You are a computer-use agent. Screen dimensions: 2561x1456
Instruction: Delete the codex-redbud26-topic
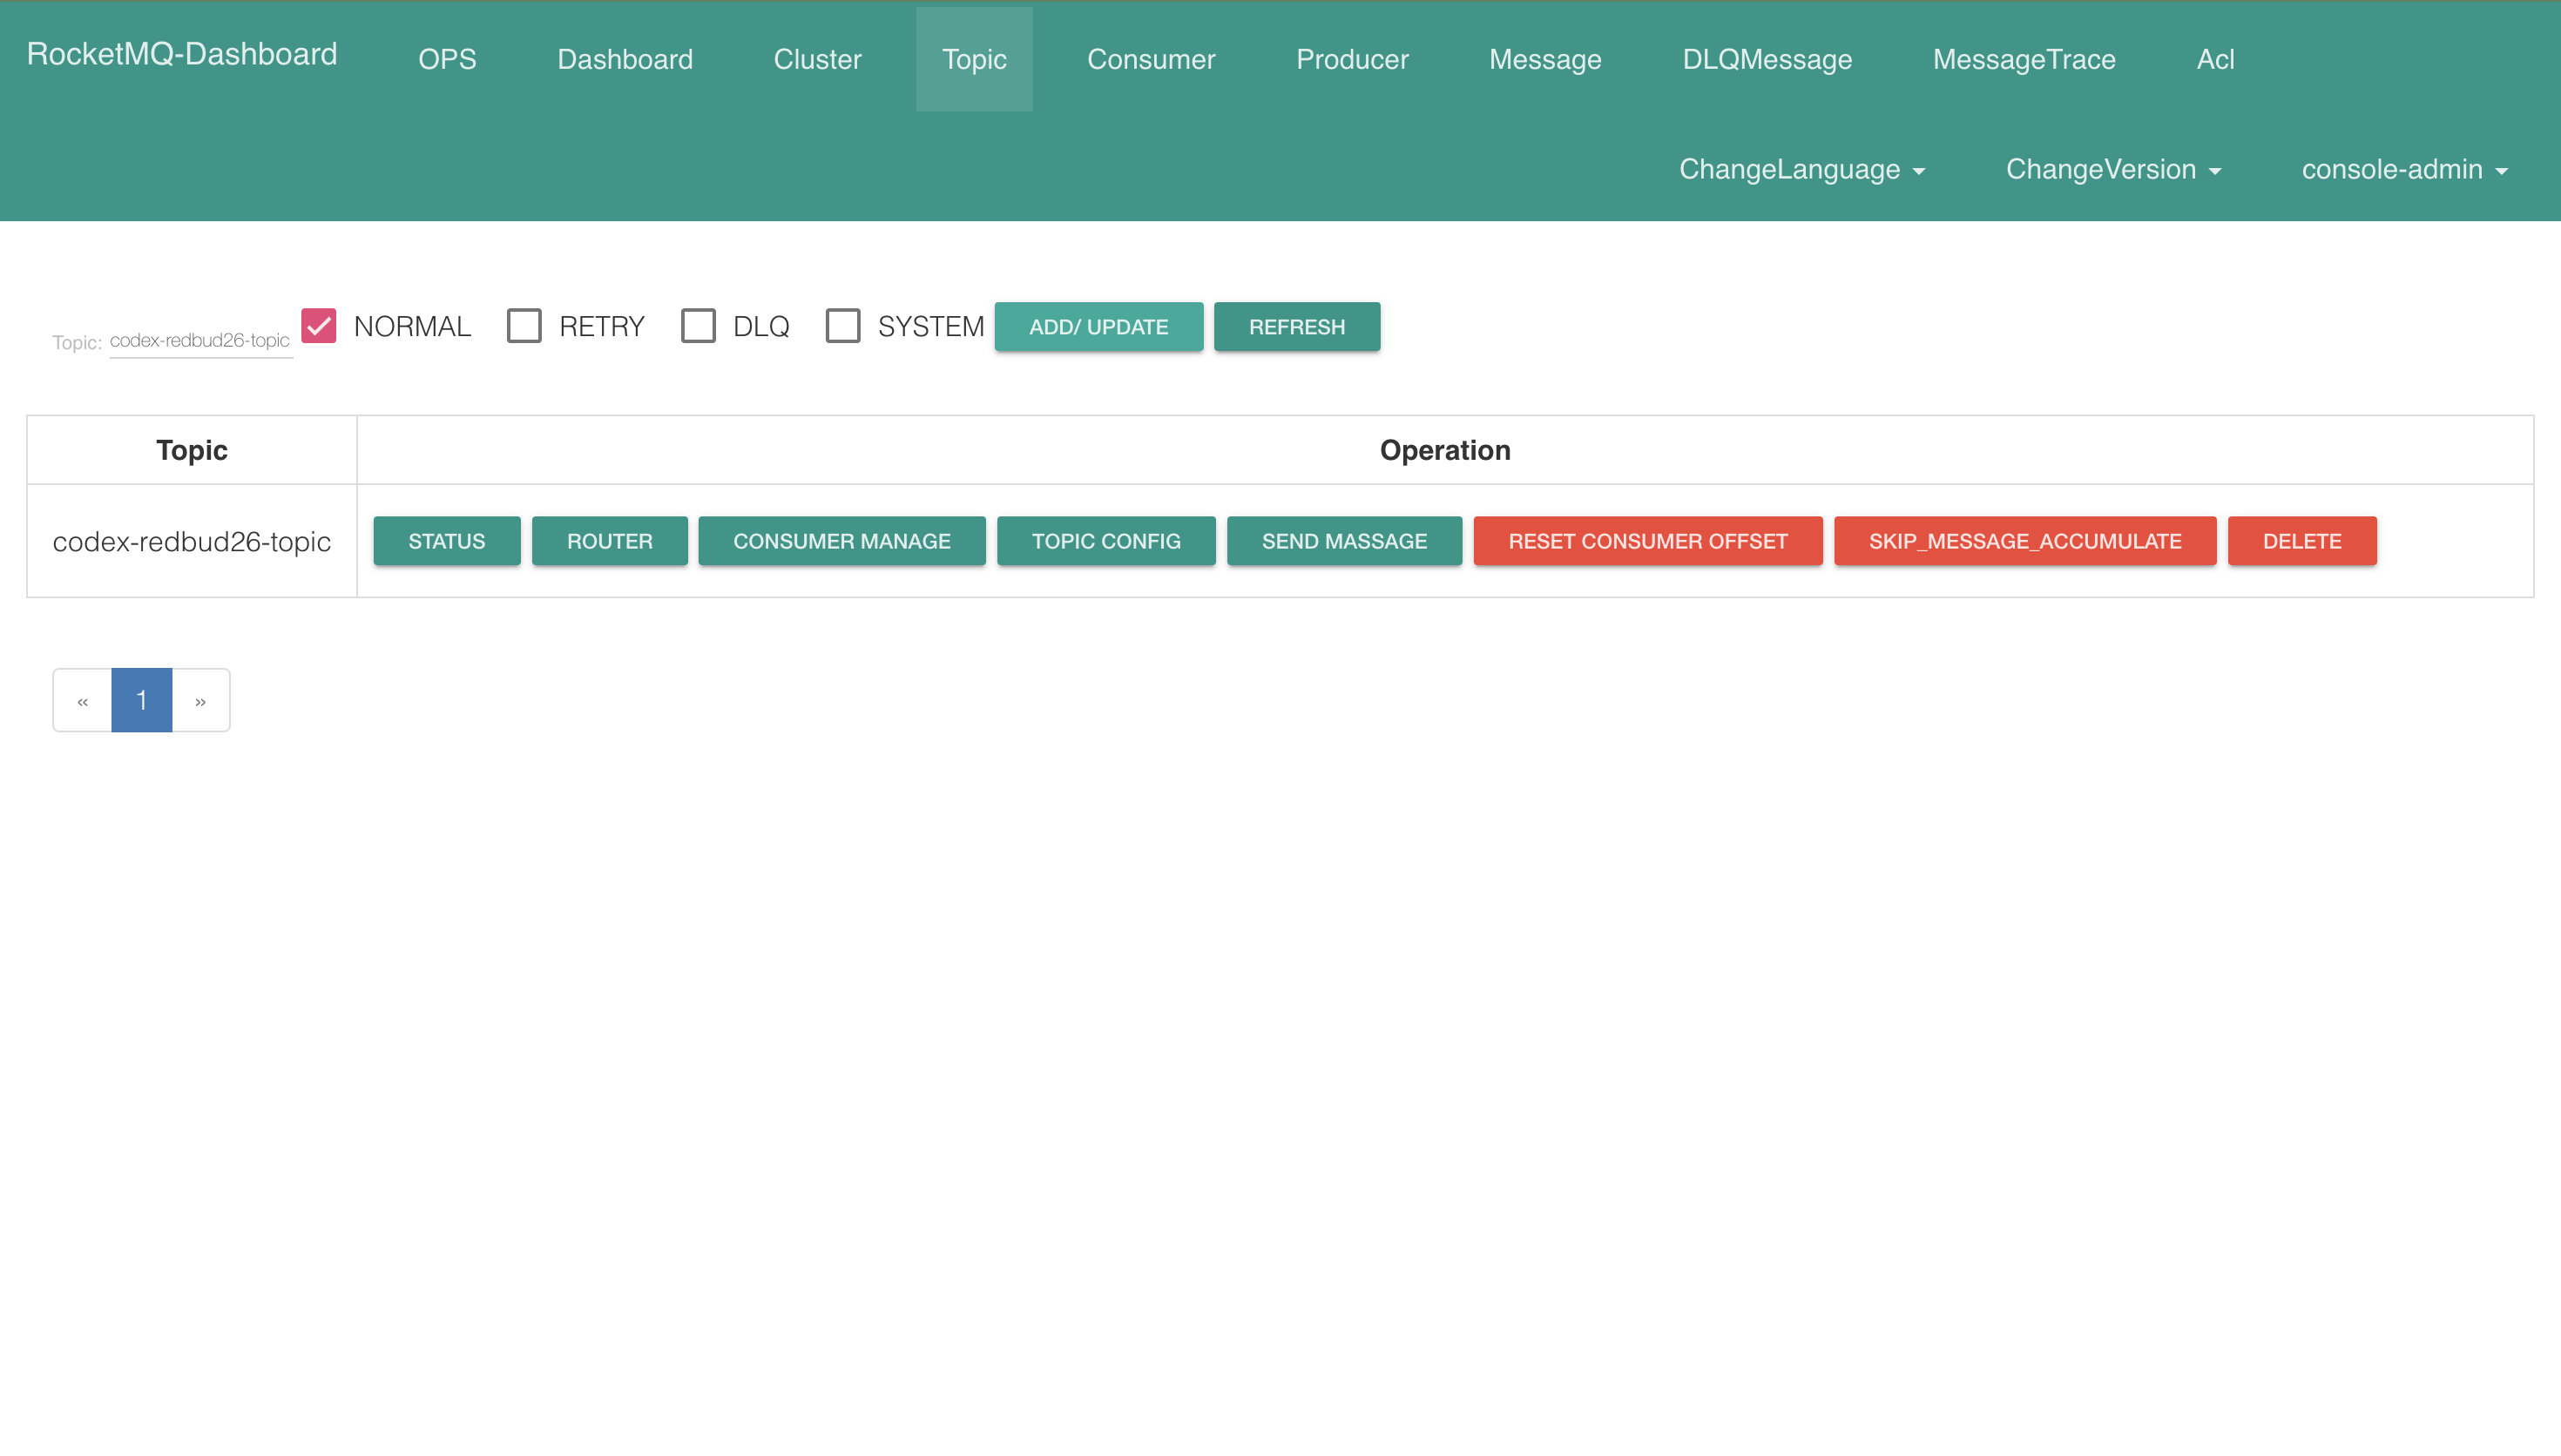[x=2302, y=541]
